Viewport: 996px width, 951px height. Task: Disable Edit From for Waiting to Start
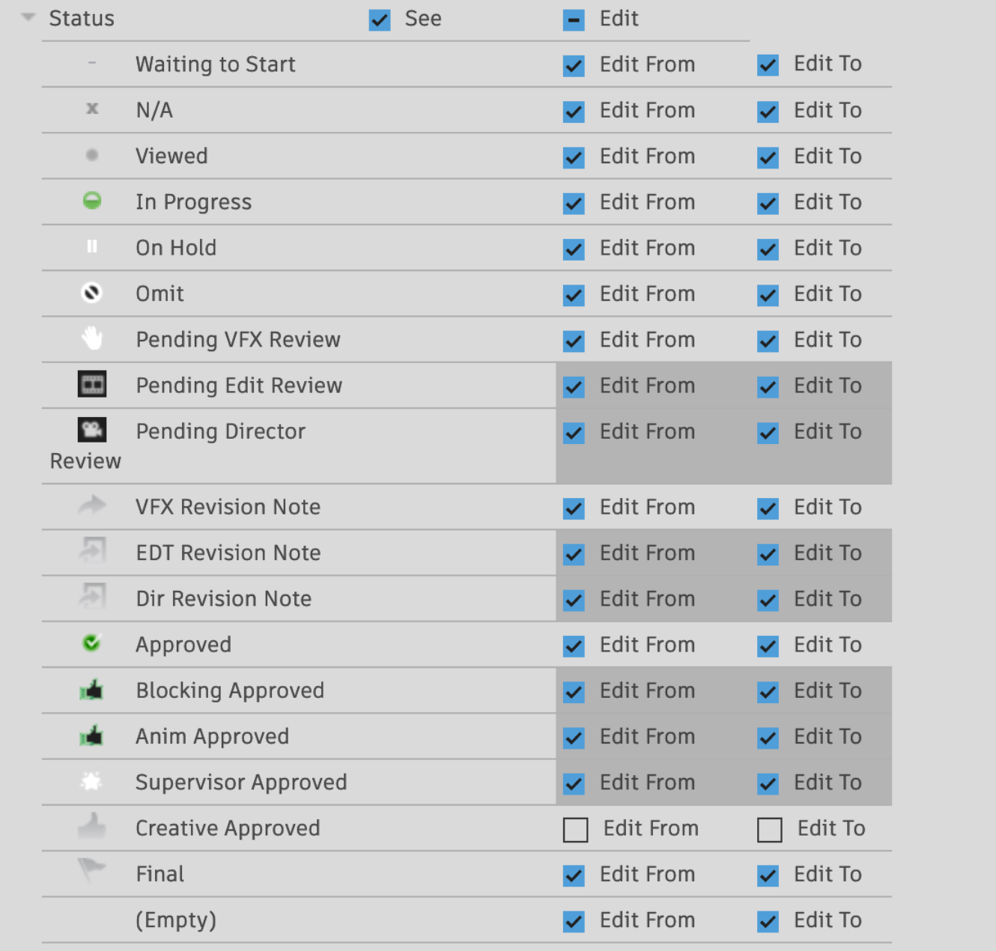574,66
